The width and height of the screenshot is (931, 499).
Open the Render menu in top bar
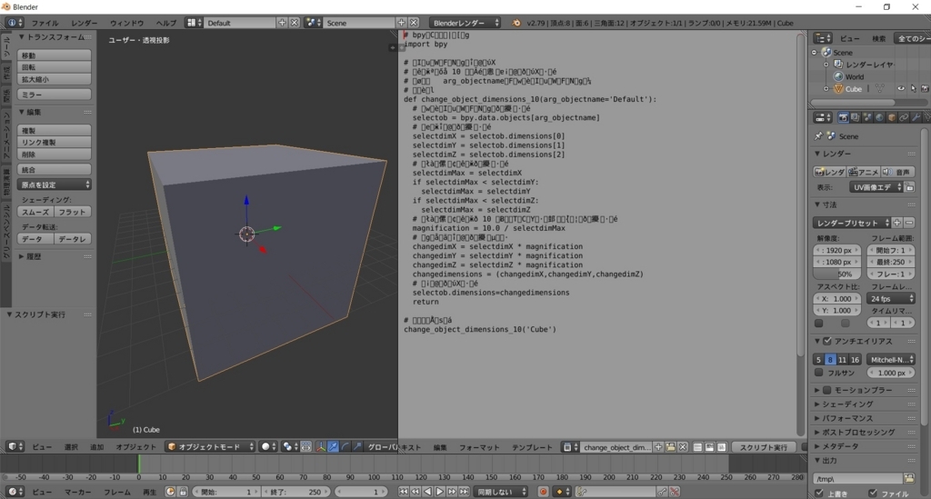pos(85,23)
